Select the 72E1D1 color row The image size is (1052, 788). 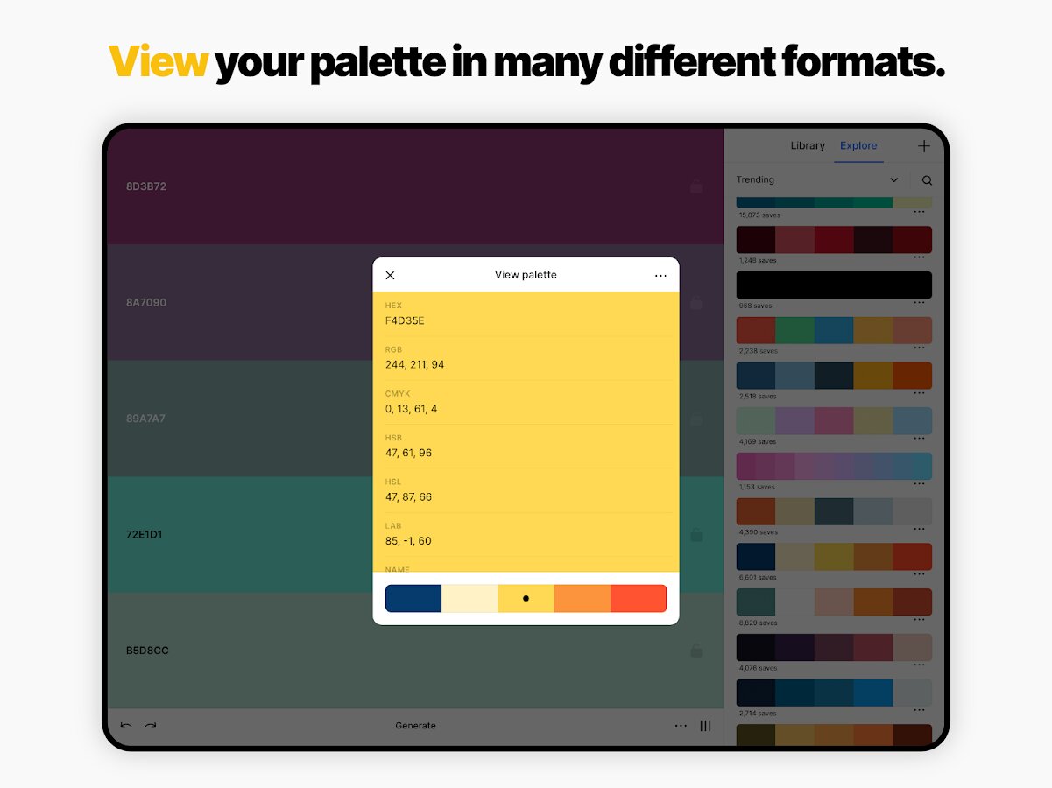pyautogui.click(x=415, y=534)
